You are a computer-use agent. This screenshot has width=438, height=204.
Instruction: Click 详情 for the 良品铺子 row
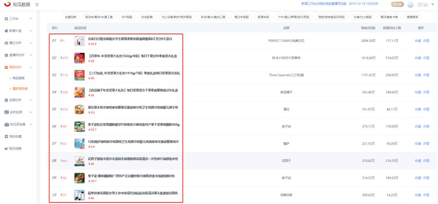point(426,92)
